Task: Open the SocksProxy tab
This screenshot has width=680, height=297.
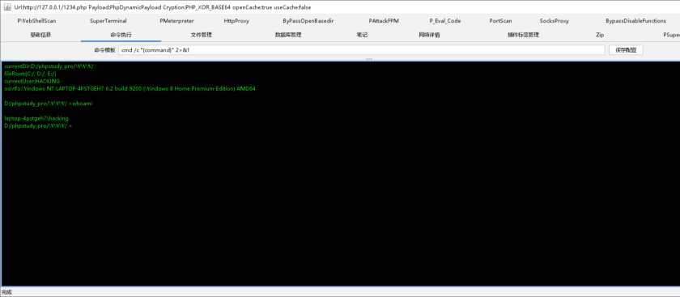Action: pos(555,21)
